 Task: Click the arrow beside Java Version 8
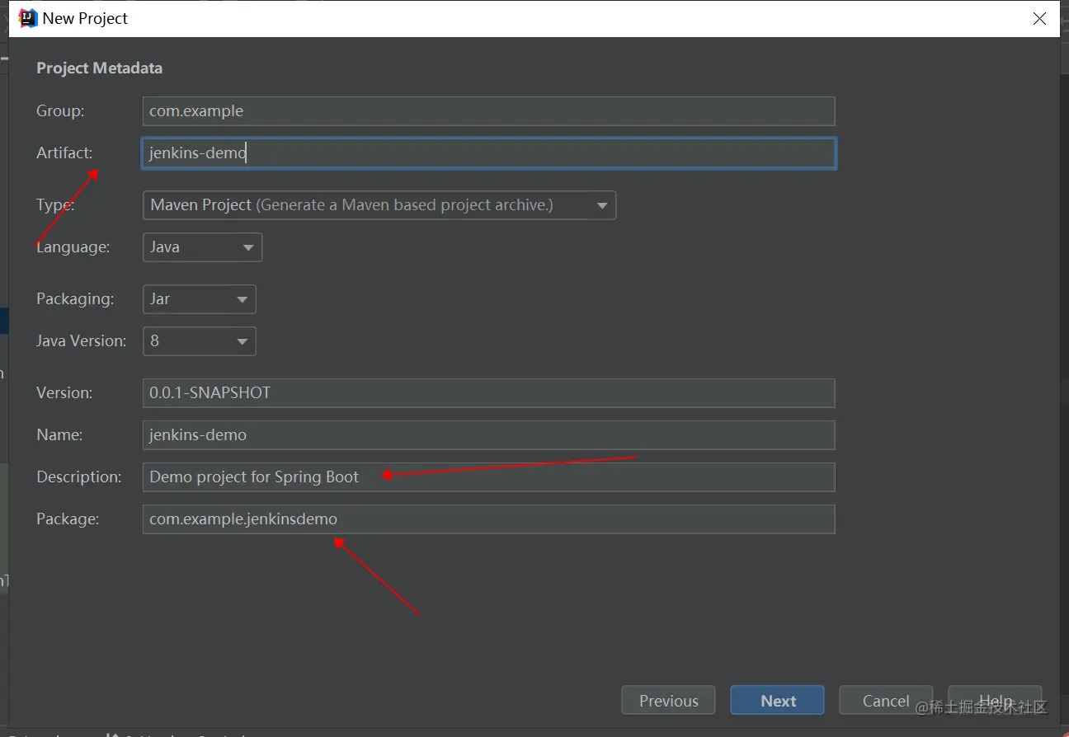coord(242,341)
